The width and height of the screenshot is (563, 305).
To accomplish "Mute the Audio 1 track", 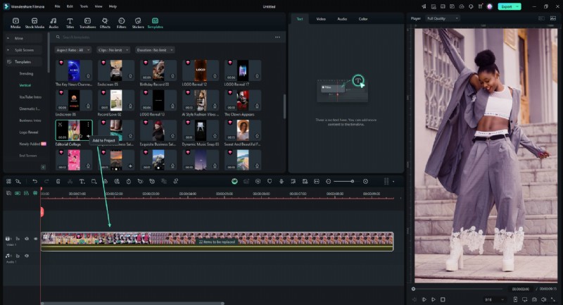I will (27, 255).
